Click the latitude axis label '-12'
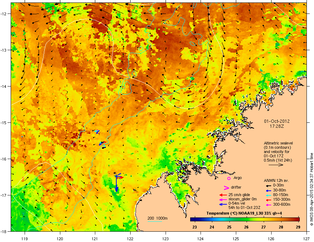The image size is (314, 242). pyautogui.click(x=4, y=14)
